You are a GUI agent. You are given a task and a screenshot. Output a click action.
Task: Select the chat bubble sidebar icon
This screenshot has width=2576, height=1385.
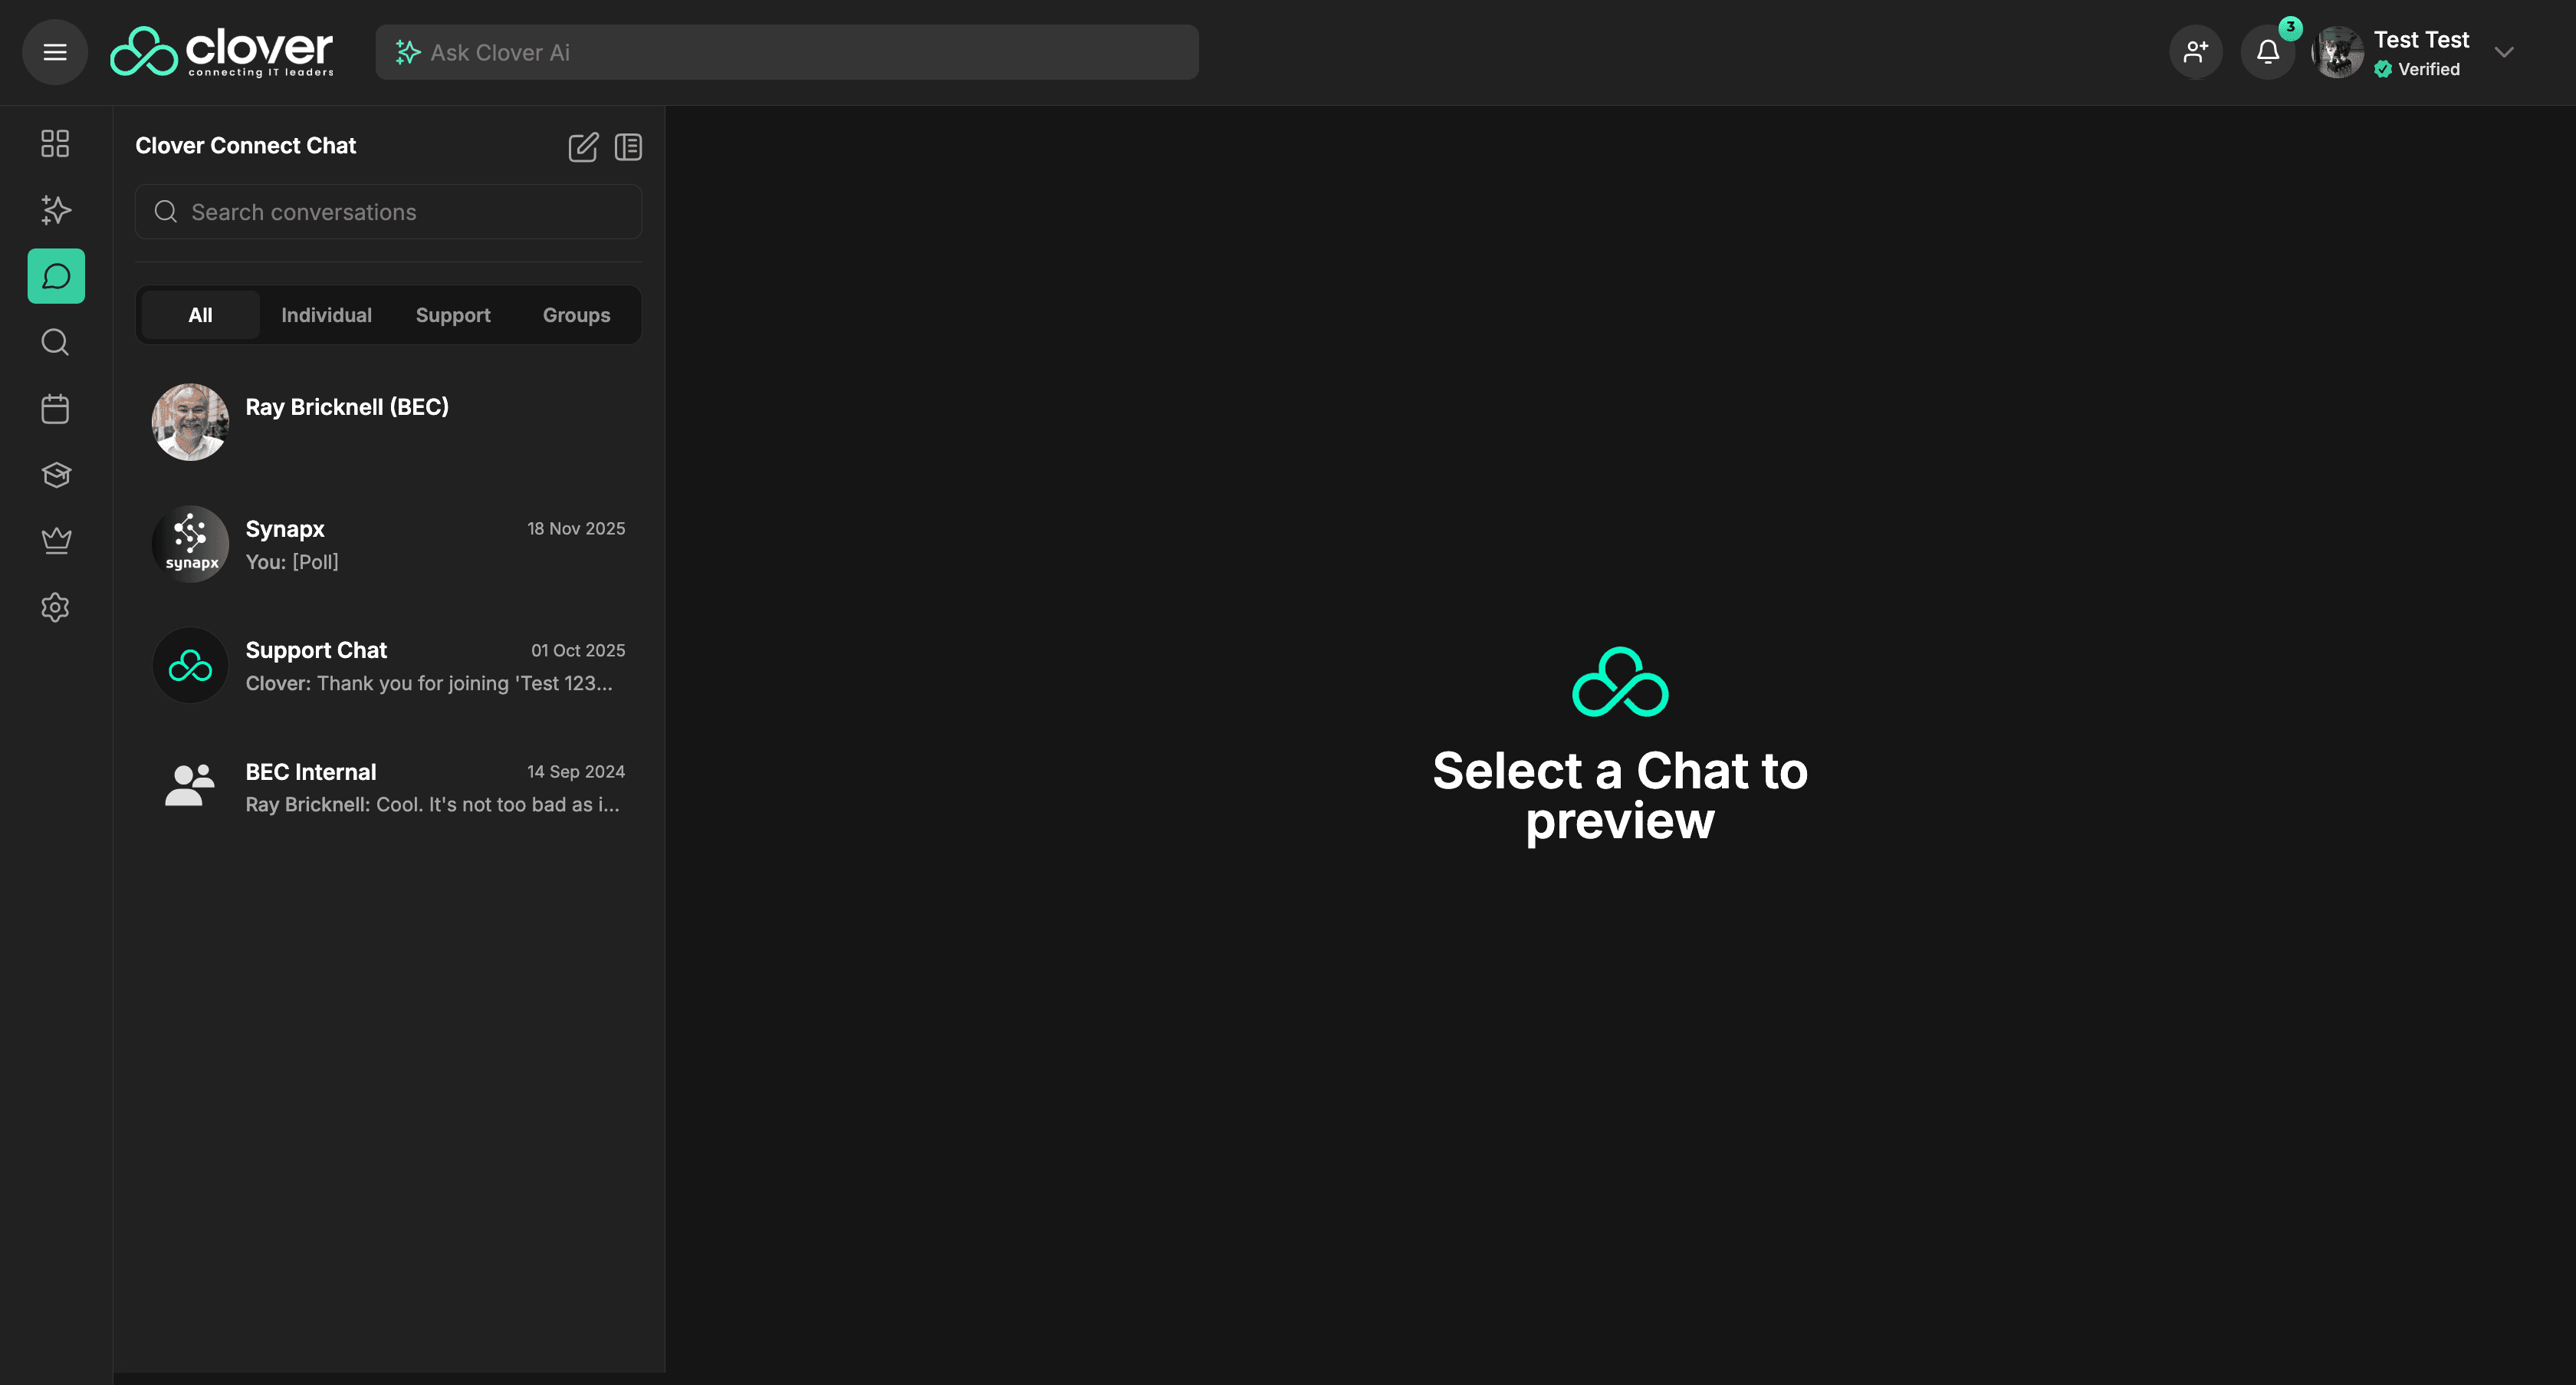[x=56, y=276]
